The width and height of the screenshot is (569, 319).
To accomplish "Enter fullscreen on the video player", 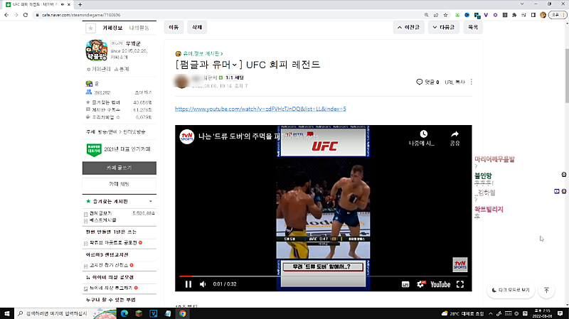I will [x=460, y=284].
